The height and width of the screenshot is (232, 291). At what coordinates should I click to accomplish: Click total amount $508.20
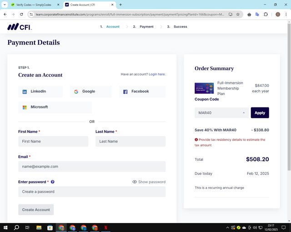point(257,159)
